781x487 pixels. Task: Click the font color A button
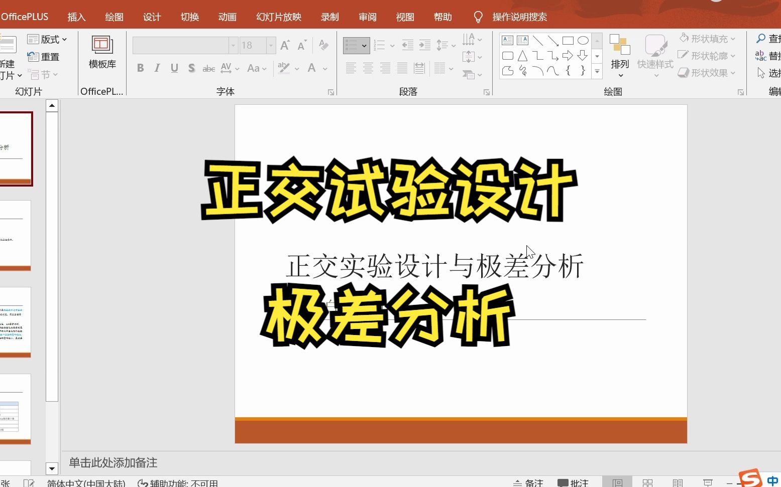click(312, 68)
